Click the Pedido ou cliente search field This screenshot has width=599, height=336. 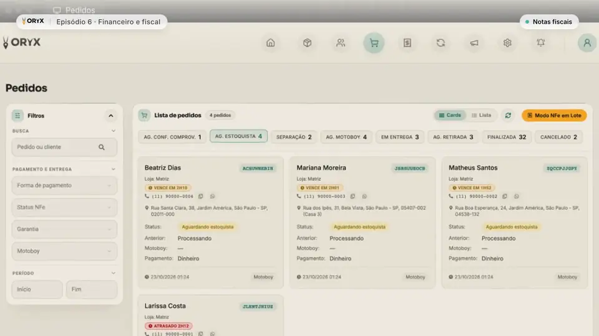[x=64, y=147]
